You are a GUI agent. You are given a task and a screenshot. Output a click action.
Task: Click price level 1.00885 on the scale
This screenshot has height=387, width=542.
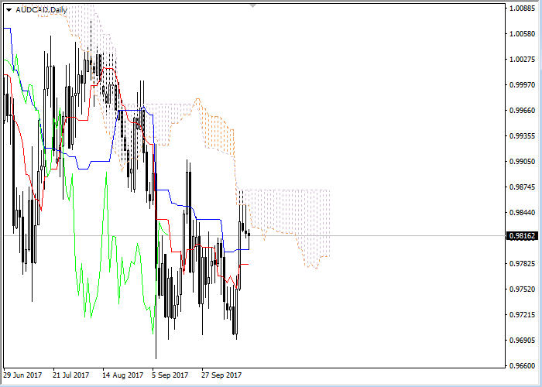(523, 9)
